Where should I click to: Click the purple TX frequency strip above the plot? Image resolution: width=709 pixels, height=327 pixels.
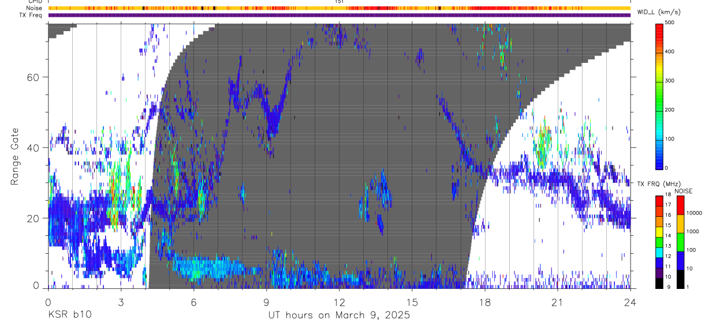[x=339, y=15]
